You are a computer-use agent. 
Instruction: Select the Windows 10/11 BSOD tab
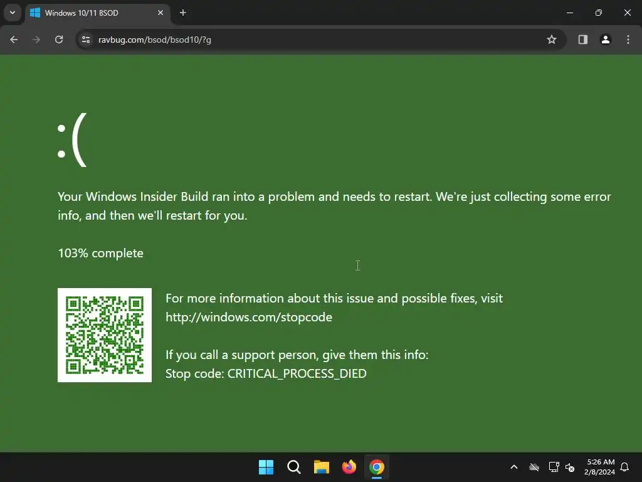(97, 13)
